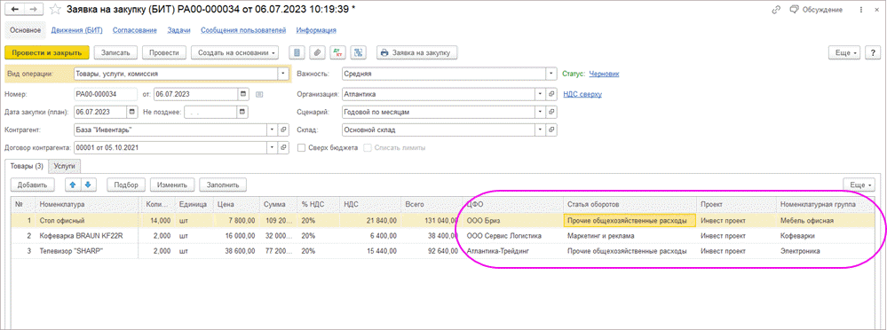Image resolution: width=887 pixels, height=330 pixels.
Task: Open the Обсуждение panel
Action: pos(816,10)
